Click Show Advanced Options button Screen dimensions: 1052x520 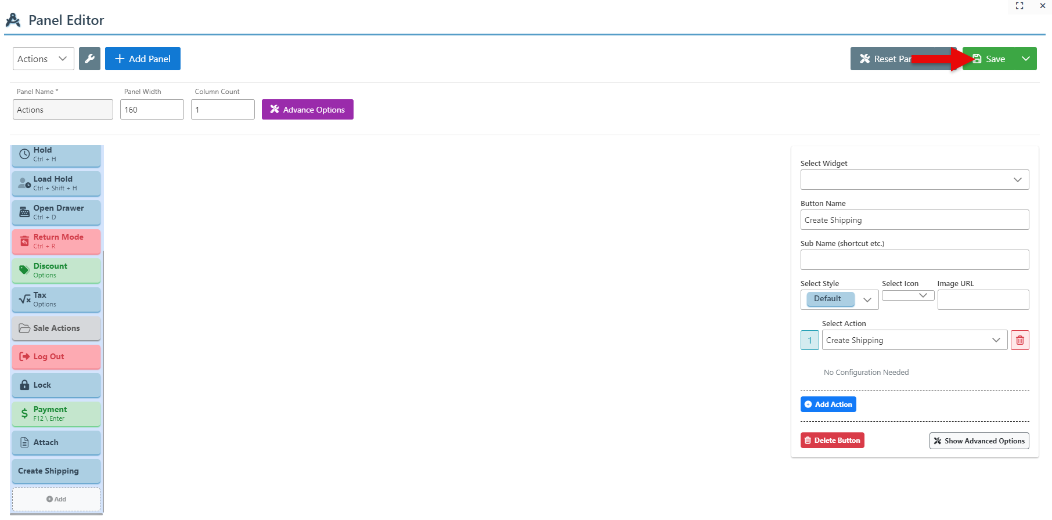[979, 441]
